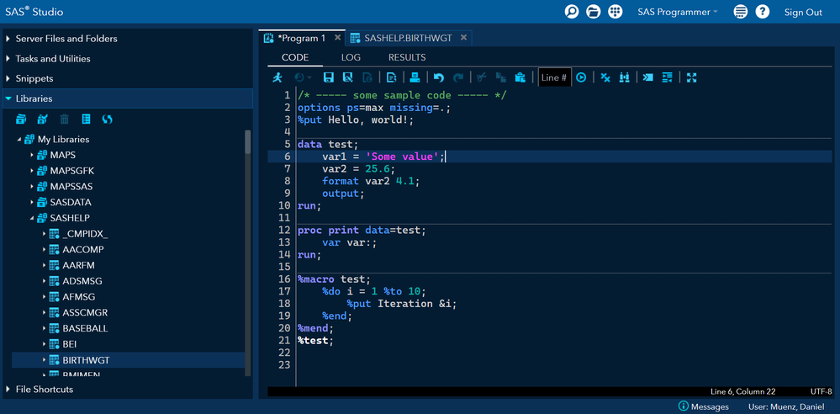Open the search icon in the top header
Viewport: 840px width, 414px height.
point(572,12)
